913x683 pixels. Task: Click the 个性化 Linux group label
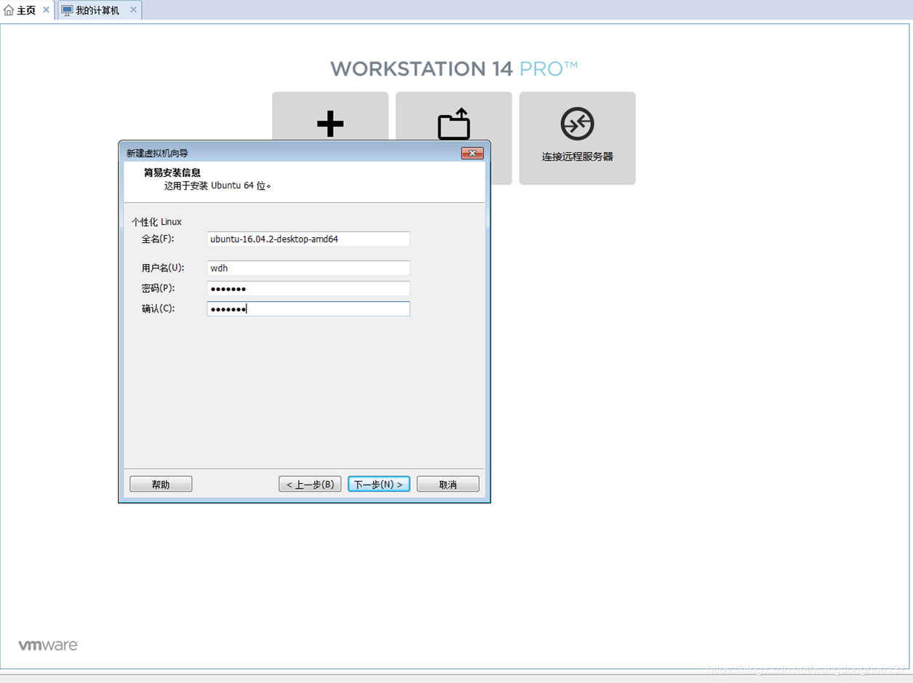point(156,221)
